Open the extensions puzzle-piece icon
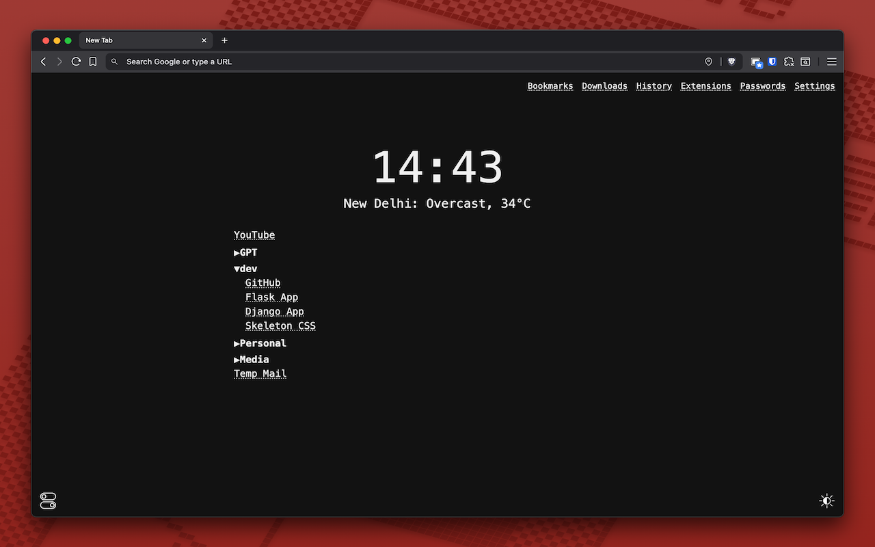875x547 pixels. tap(789, 62)
